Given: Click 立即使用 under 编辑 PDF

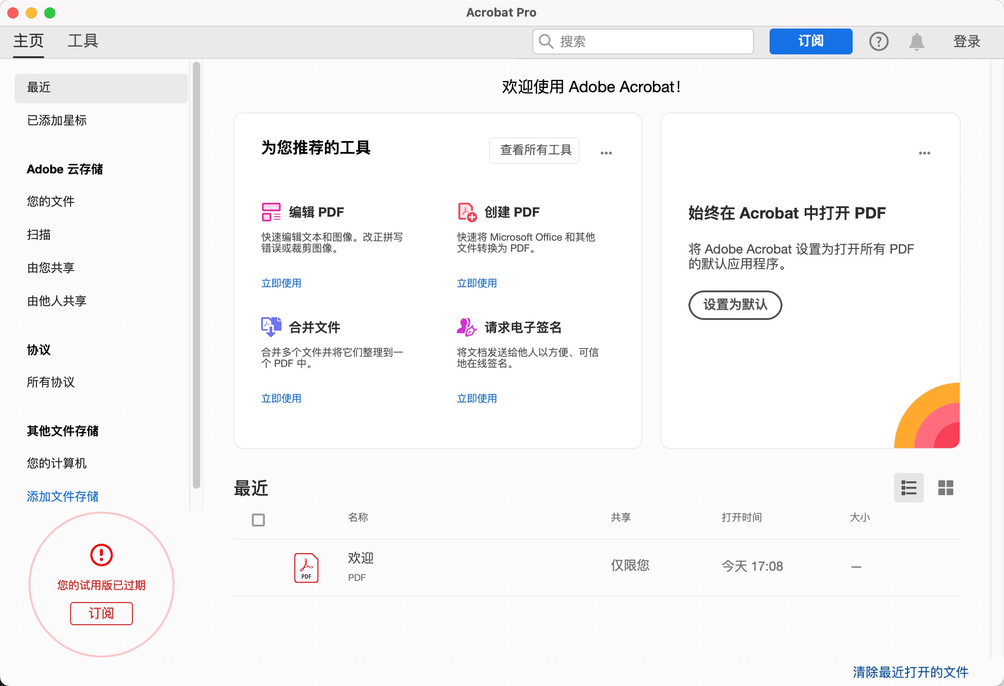Looking at the screenshot, I should click(281, 283).
